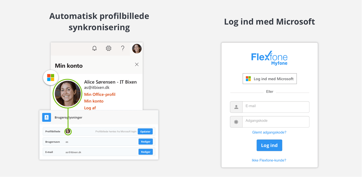Click the Microsoft logo badge beside the profile photo

[50, 77]
